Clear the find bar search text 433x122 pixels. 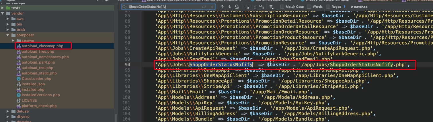click(212, 7)
